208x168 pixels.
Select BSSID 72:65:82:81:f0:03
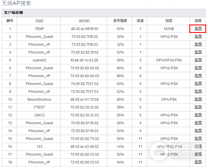pos(84,131)
